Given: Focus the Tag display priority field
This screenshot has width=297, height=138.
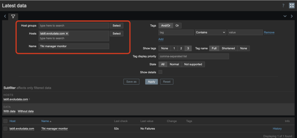Looking at the screenshot, I should tap(193, 56).
